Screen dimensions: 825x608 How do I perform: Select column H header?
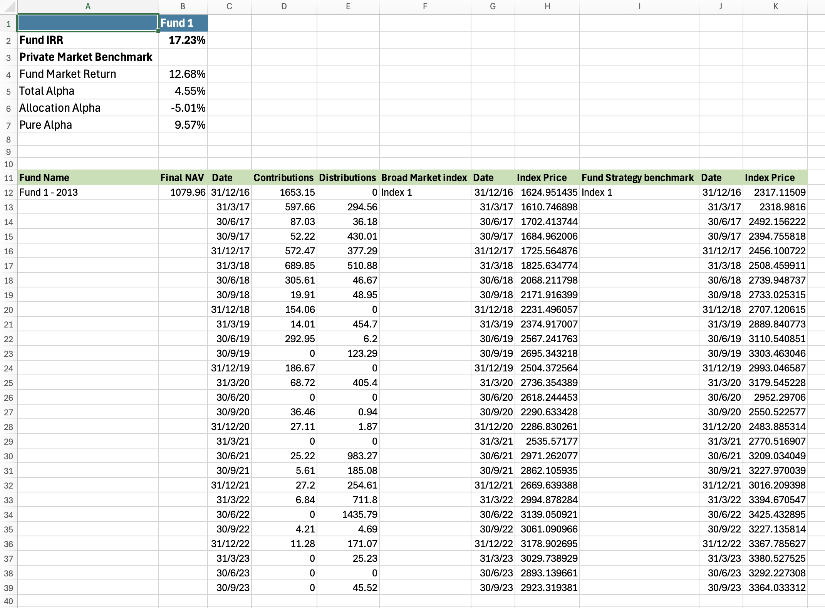(547, 6)
